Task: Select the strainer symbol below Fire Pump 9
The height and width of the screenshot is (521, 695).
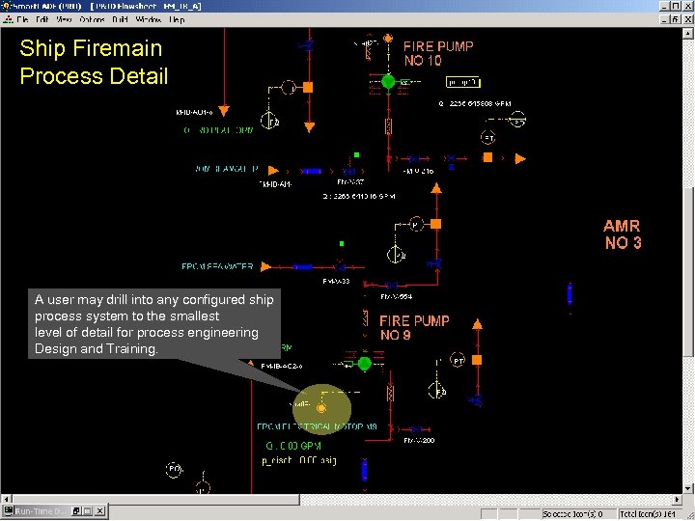Action: [x=390, y=393]
